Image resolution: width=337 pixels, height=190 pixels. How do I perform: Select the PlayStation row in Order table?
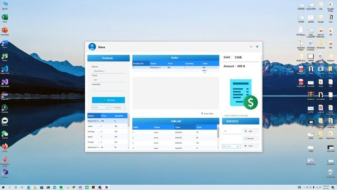175,68
